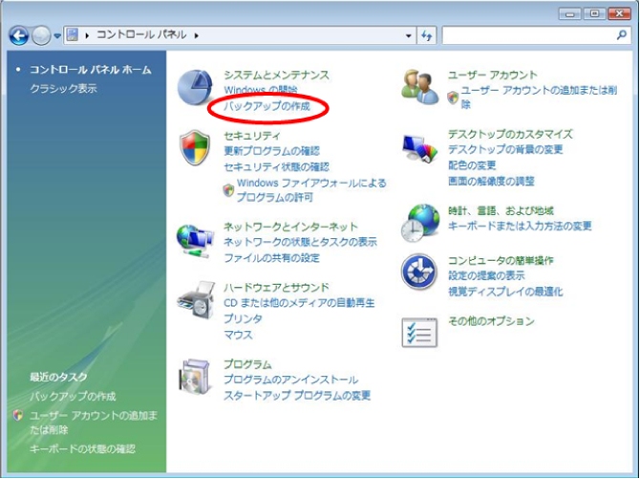640x479 pixels.
Task: Select 画面の解像度の調整 link
Action: click(x=491, y=181)
